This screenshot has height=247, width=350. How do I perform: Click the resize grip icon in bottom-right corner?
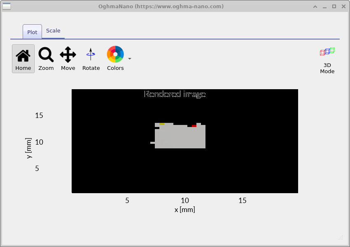point(341,238)
